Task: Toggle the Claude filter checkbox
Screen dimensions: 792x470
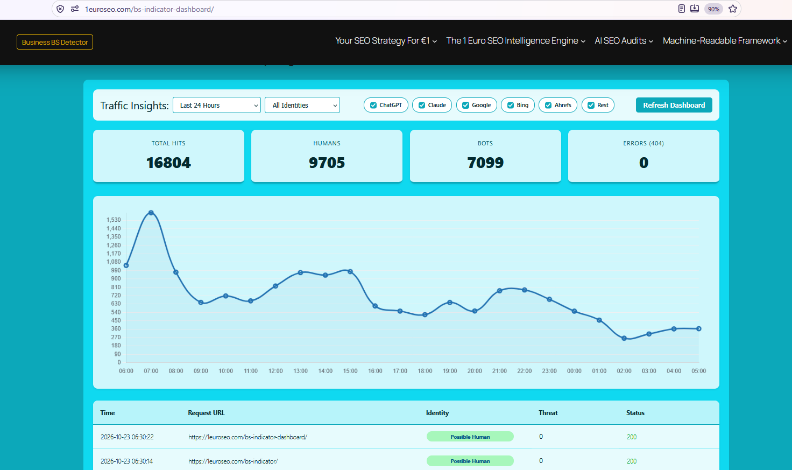Action: 422,106
